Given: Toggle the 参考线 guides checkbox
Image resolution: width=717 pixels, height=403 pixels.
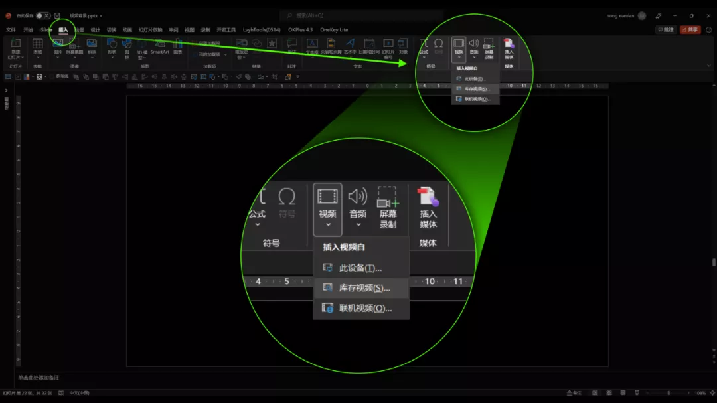Looking at the screenshot, I should click(60, 76).
